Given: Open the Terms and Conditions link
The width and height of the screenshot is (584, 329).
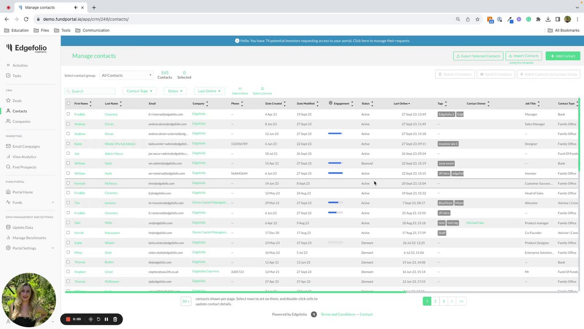Looking at the screenshot, I should click(x=338, y=314).
